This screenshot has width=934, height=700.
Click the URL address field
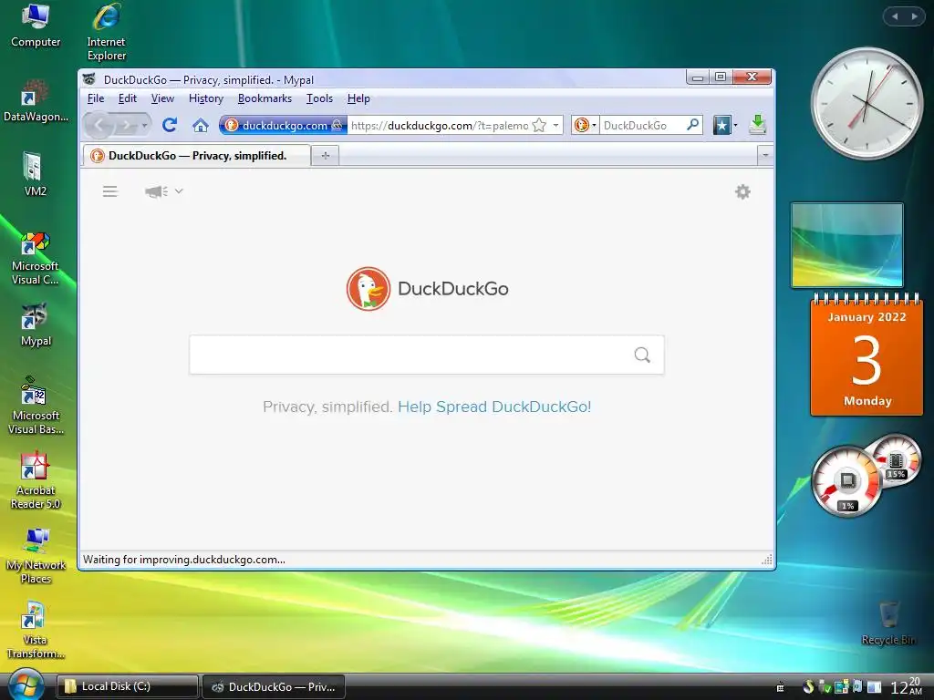point(440,125)
